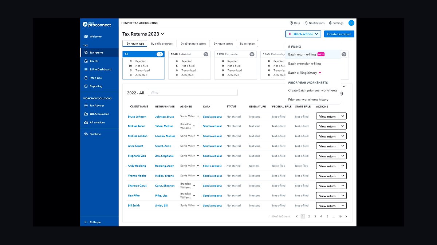
Task: Go to the previous page arrow
Action: point(297,216)
